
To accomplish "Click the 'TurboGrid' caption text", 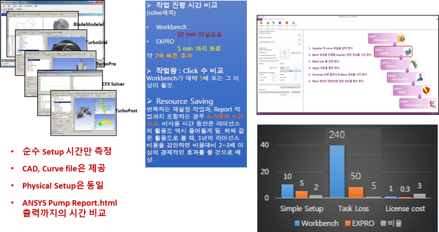I will click(x=97, y=43).
